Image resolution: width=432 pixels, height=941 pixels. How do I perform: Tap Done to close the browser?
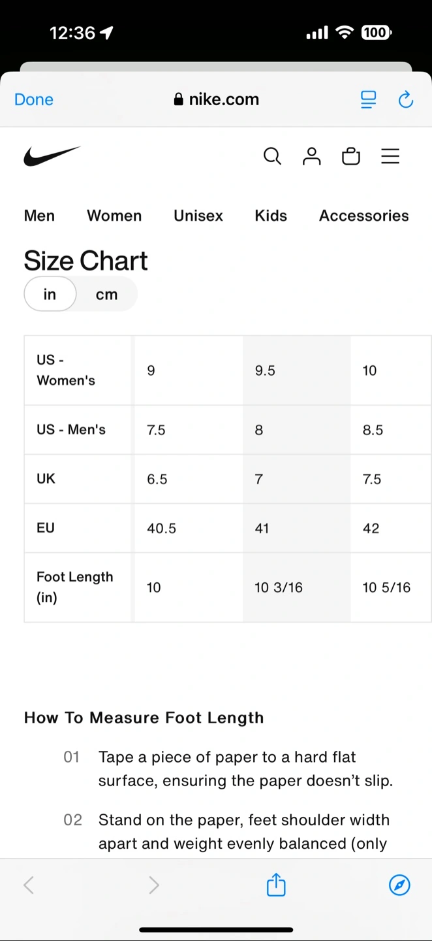click(34, 99)
